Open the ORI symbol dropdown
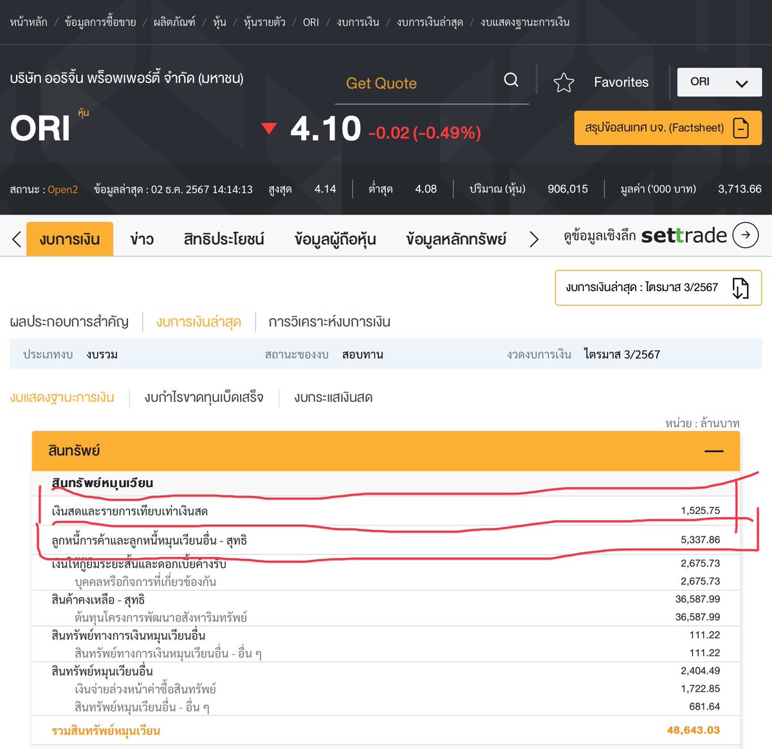Screen dimensions: 772x749 (719, 82)
